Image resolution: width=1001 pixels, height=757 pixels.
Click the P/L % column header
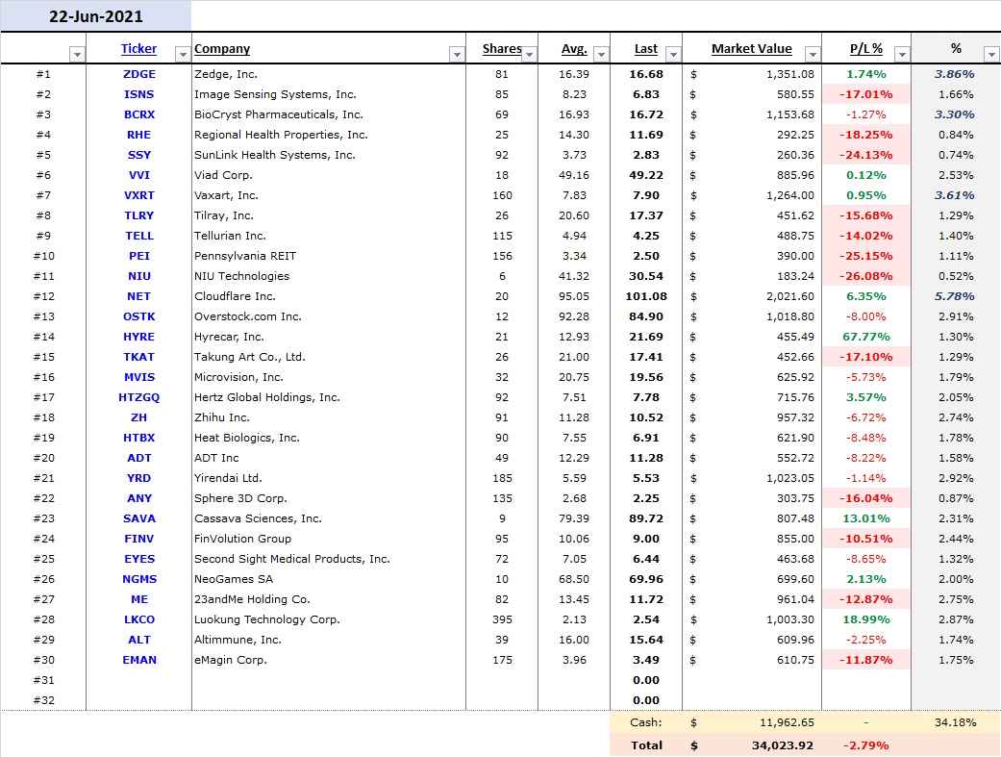[x=866, y=48]
